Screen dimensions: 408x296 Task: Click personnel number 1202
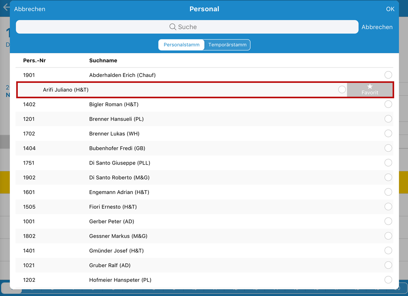[x=29, y=280]
